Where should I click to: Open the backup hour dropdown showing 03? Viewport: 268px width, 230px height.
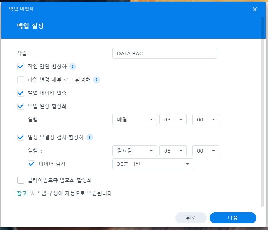173,119
